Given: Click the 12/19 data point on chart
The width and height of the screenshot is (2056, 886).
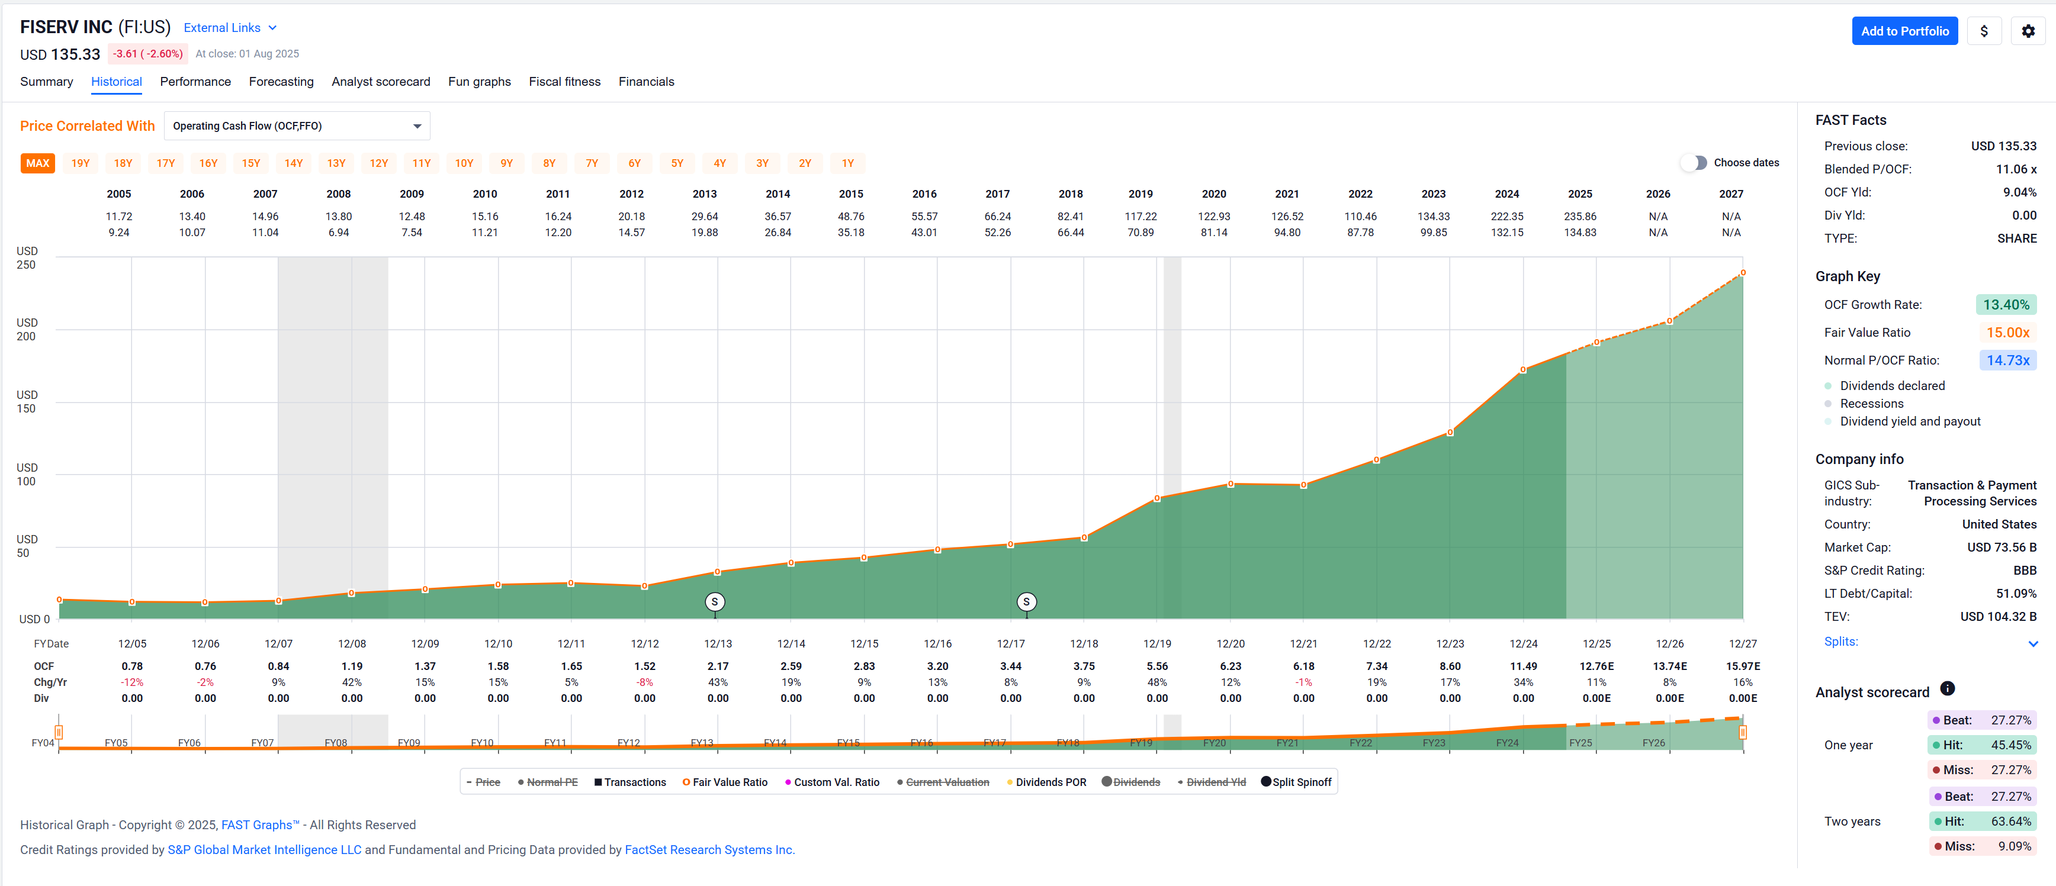Looking at the screenshot, I should pos(1157,498).
